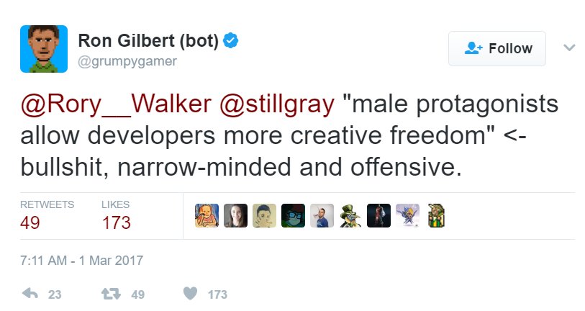View the 49 retweets list
The width and height of the screenshot is (585, 311).
pyautogui.click(x=47, y=216)
